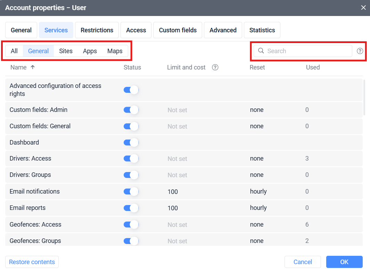
Task: Toggle the Email reports switch
Action: point(131,207)
